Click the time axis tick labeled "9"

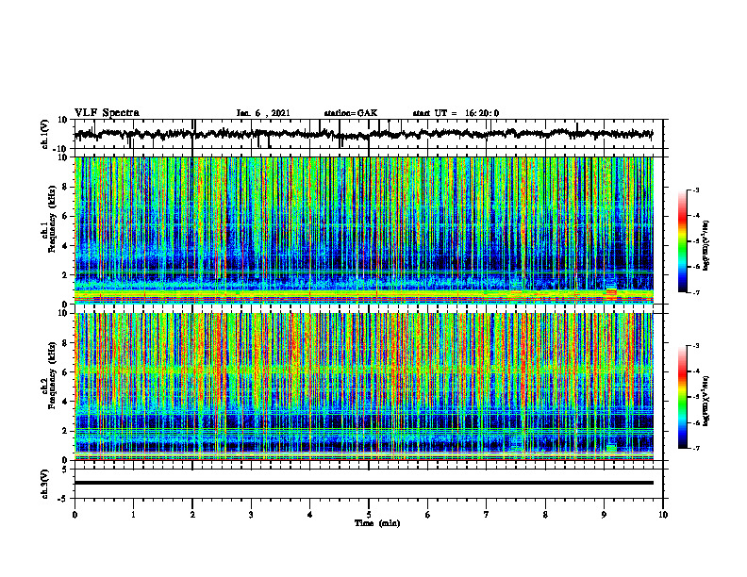point(604,515)
